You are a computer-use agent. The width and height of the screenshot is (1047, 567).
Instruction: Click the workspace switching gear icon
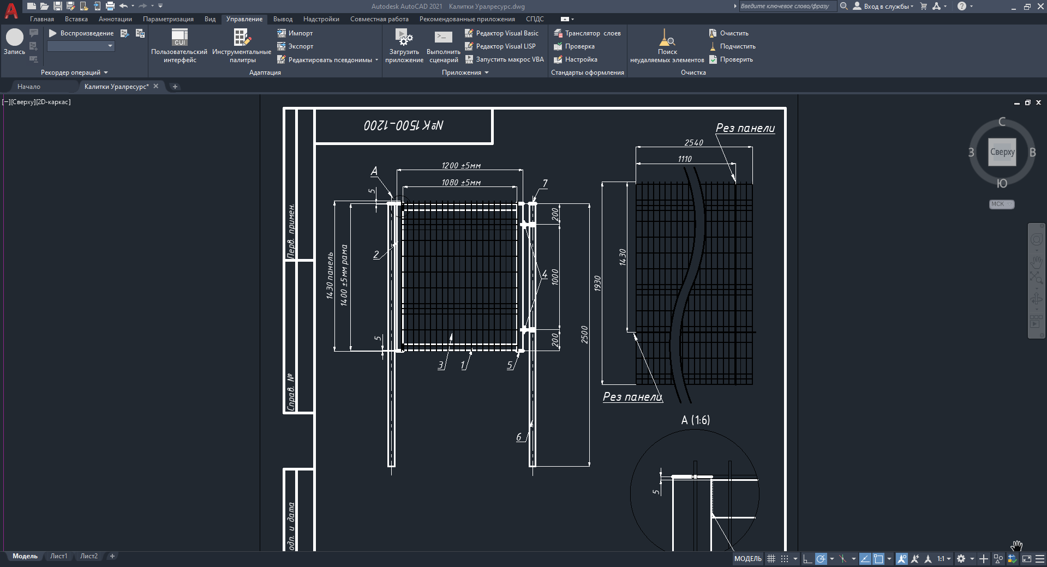pos(961,559)
